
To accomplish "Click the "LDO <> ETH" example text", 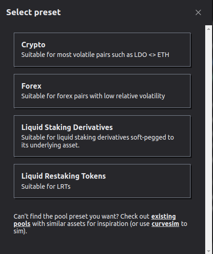I will point(151,55).
